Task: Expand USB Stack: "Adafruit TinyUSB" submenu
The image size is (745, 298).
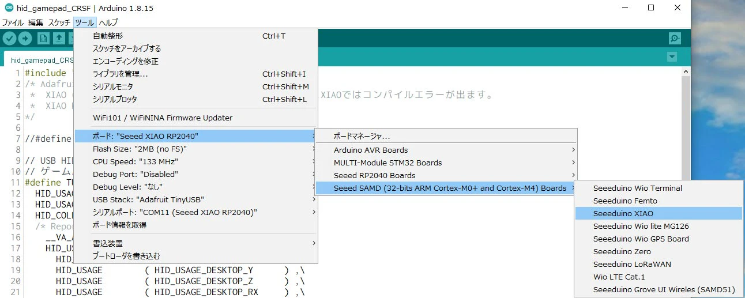Action: [x=195, y=199]
